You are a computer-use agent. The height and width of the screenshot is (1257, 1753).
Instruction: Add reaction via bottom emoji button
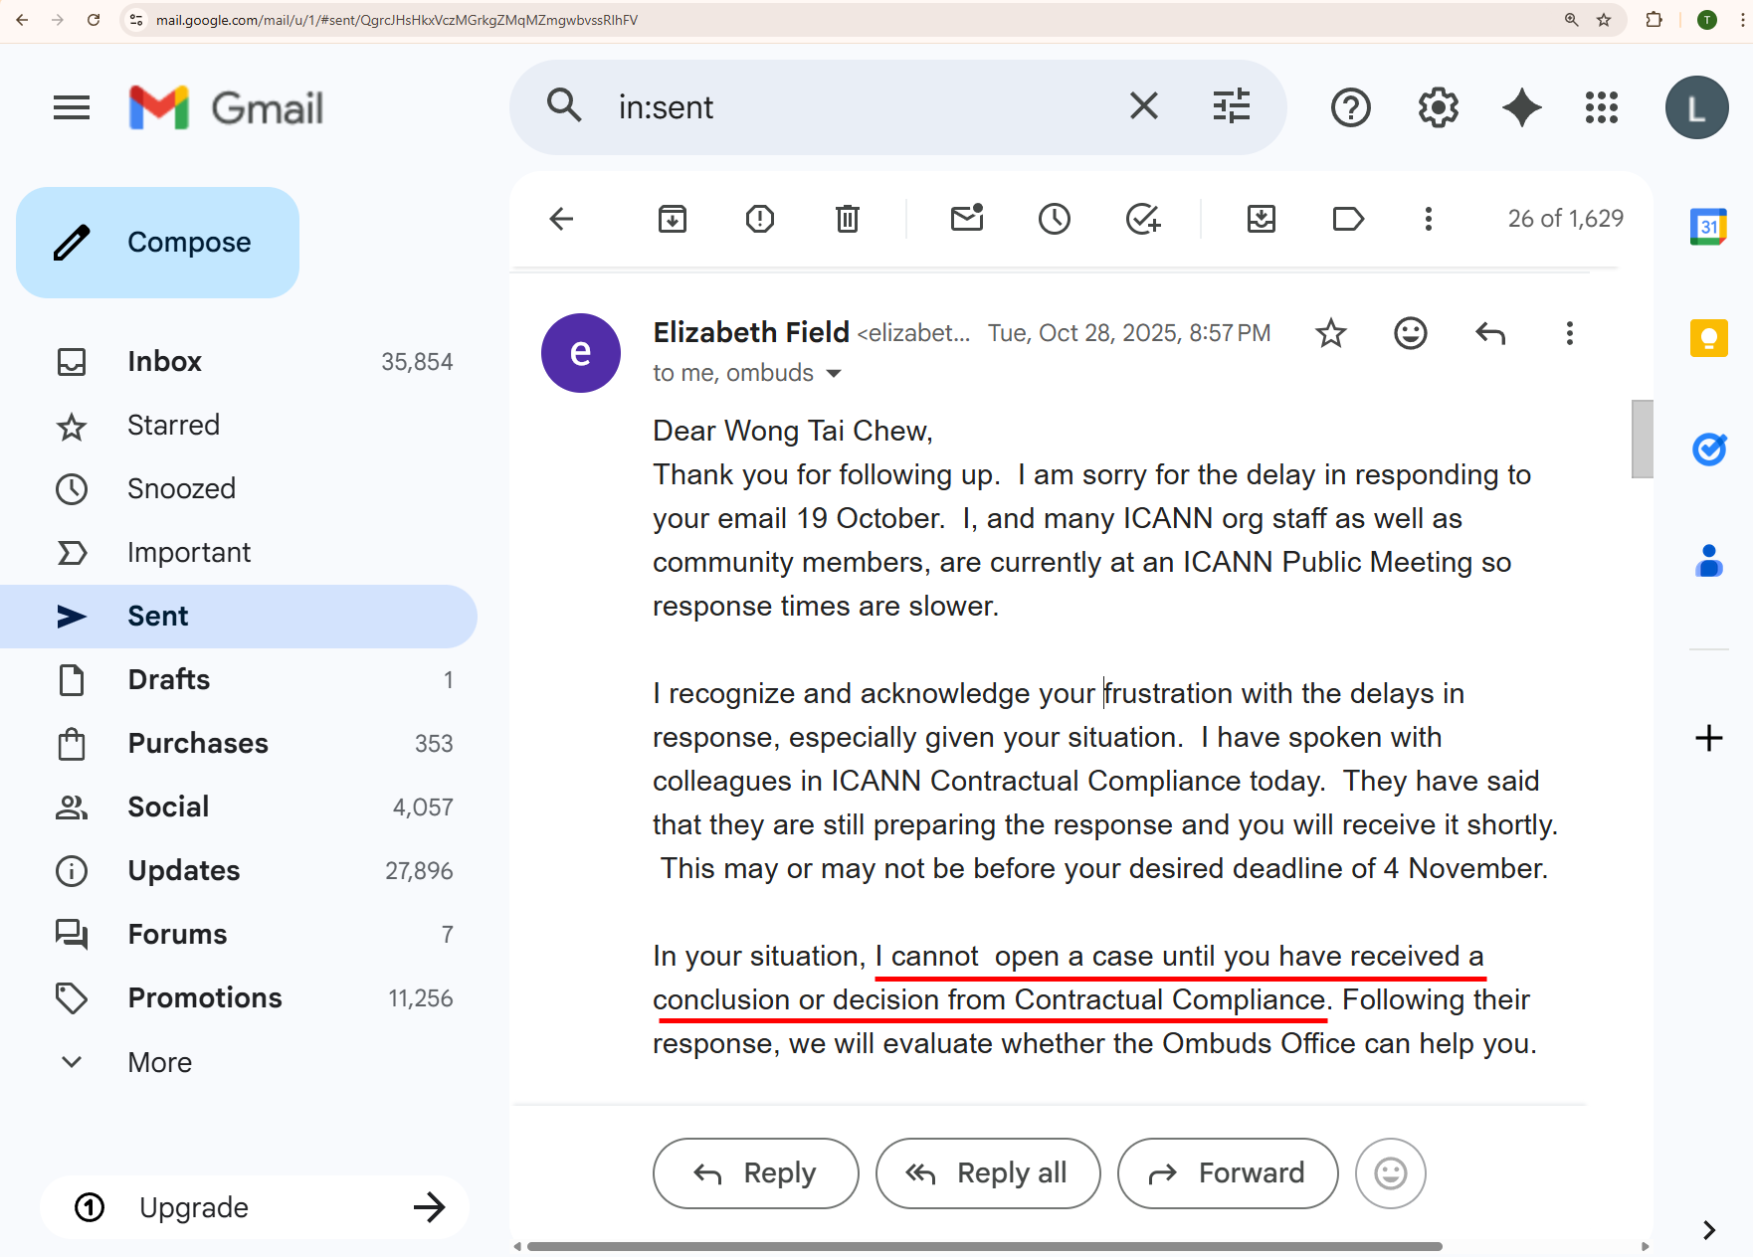[x=1391, y=1173]
